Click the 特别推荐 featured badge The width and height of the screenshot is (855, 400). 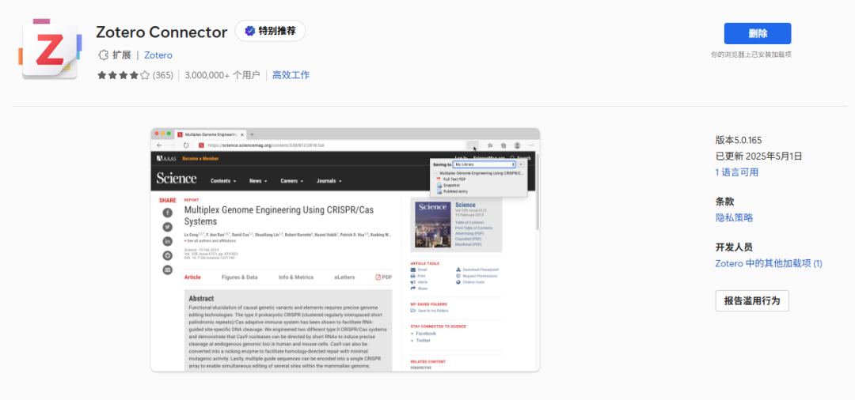(x=270, y=31)
